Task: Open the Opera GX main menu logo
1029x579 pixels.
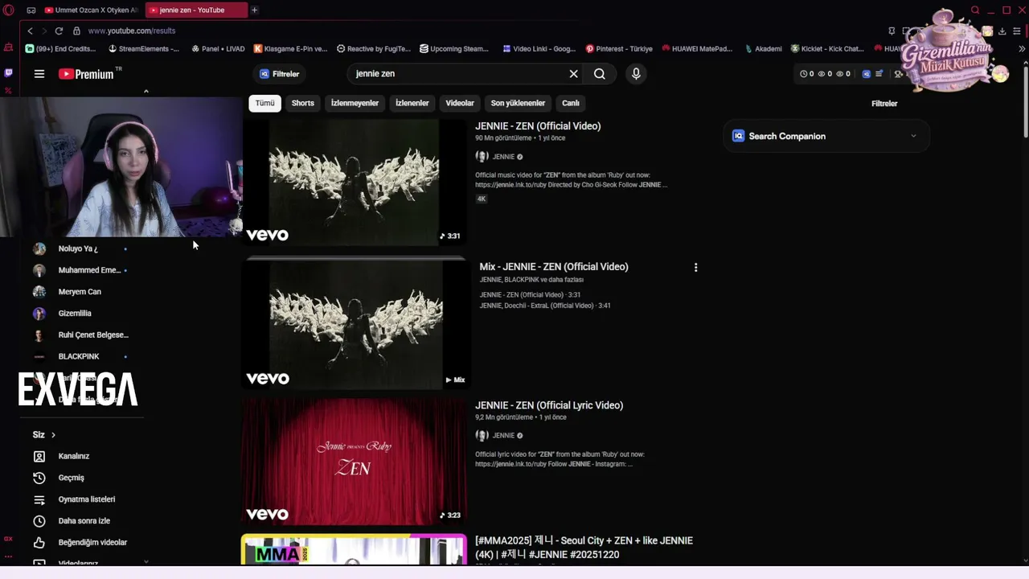Action: (x=9, y=10)
